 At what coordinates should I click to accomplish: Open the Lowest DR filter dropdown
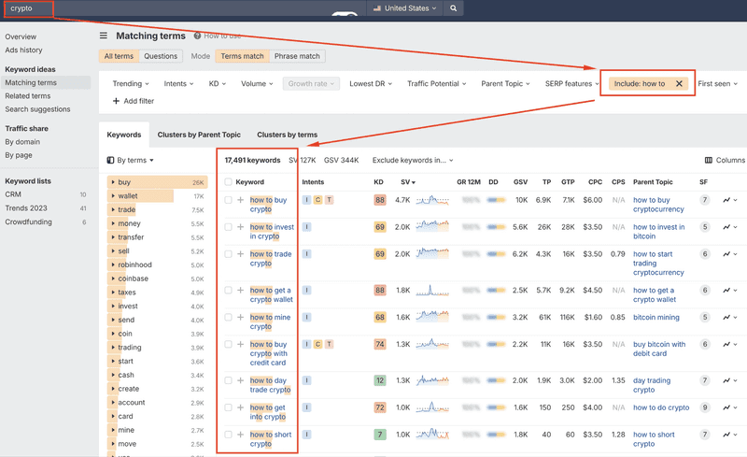click(371, 83)
